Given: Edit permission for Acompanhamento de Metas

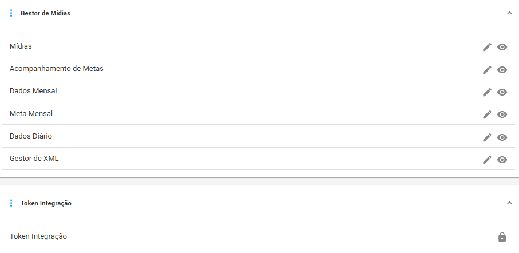Looking at the screenshot, I should pos(487,69).
